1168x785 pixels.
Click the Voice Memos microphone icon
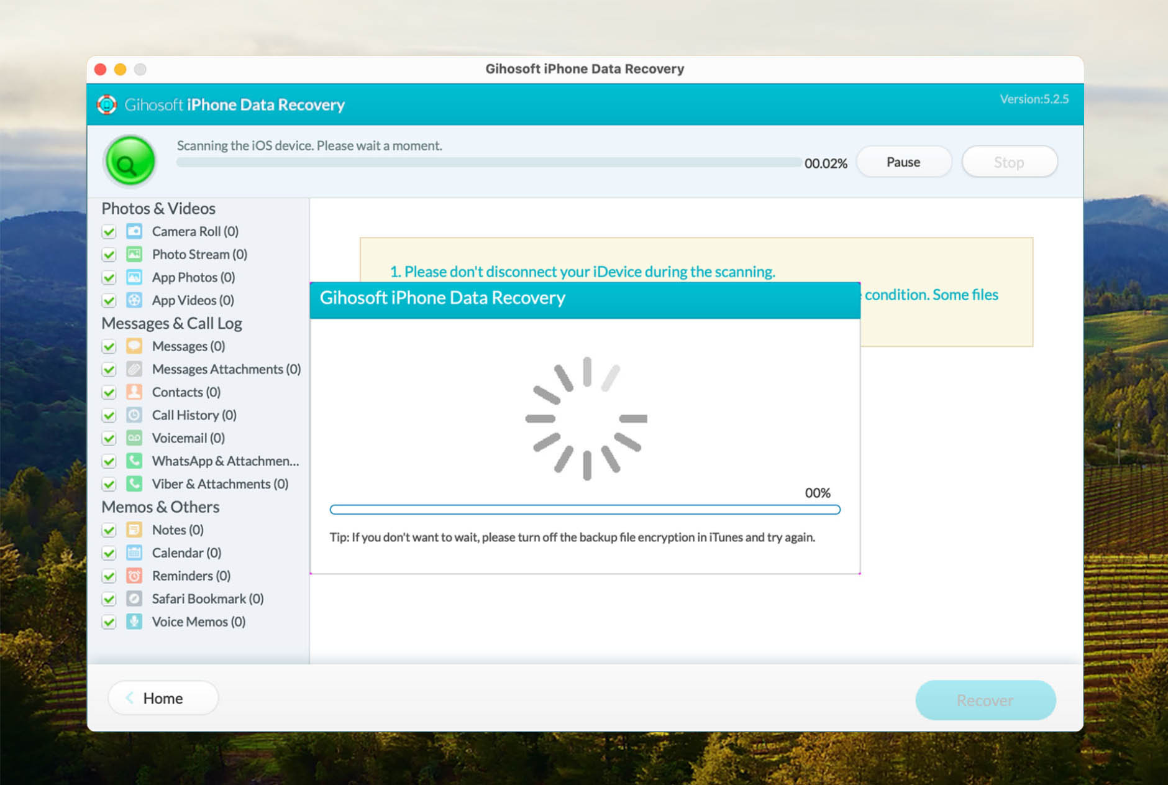(x=134, y=622)
